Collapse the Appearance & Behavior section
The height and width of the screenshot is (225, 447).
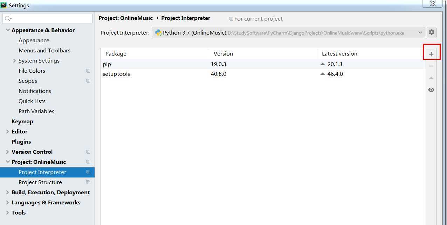[x=8, y=30]
